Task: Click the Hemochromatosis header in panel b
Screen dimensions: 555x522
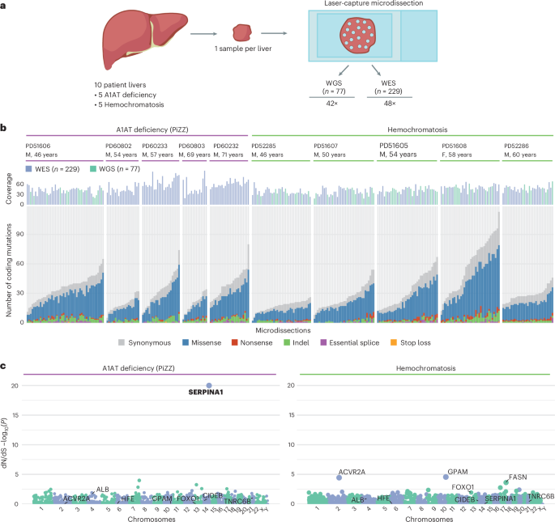Action: tap(417, 129)
